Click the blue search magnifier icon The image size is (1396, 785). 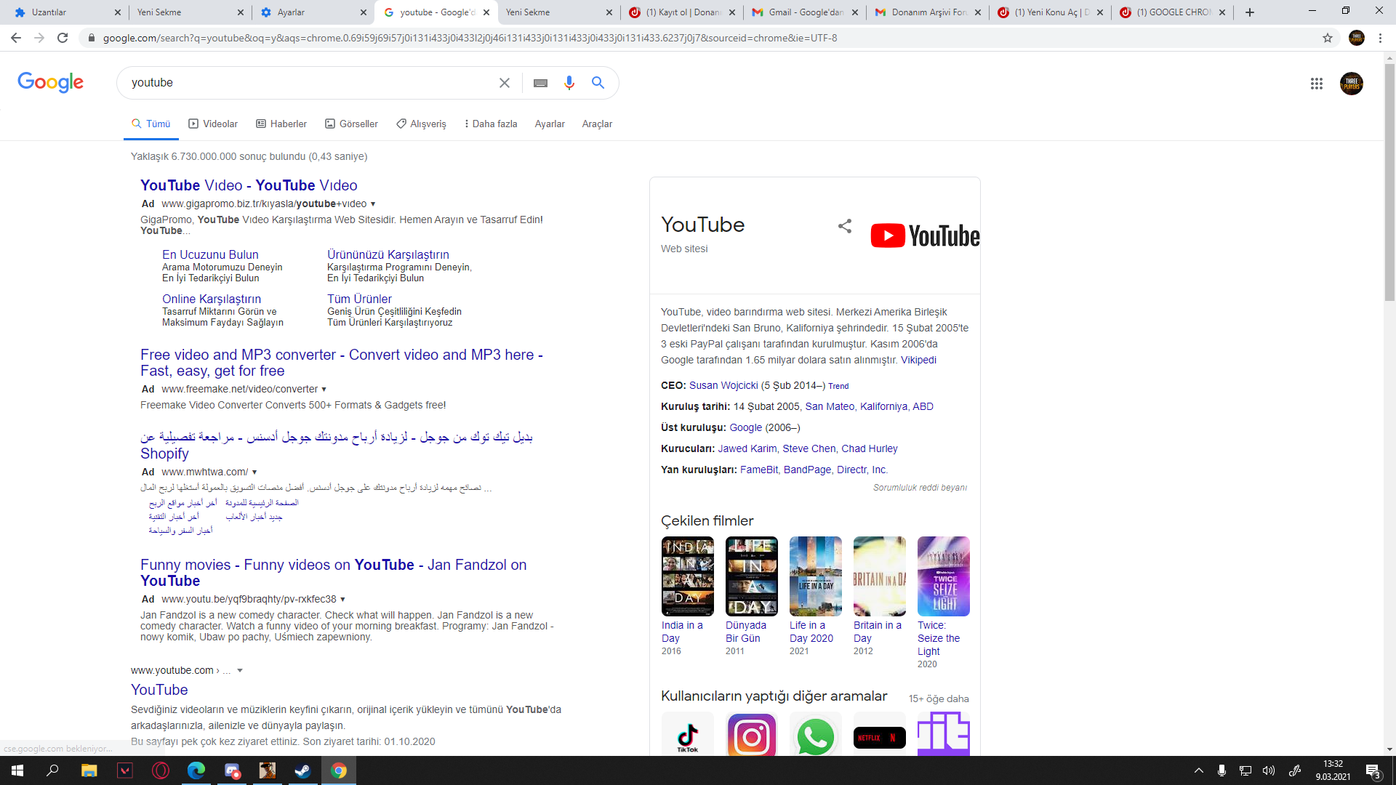(598, 83)
